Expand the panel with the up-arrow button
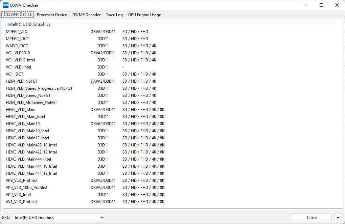 pyautogui.click(x=338, y=217)
